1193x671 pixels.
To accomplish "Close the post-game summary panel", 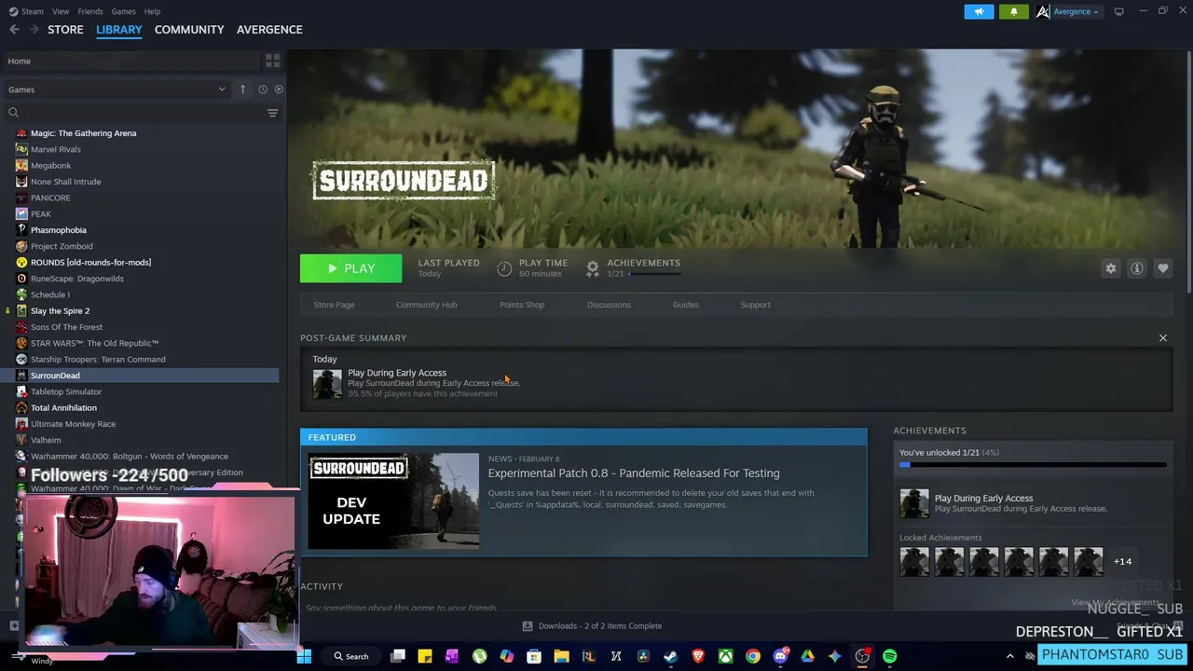I will [x=1162, y=337].
